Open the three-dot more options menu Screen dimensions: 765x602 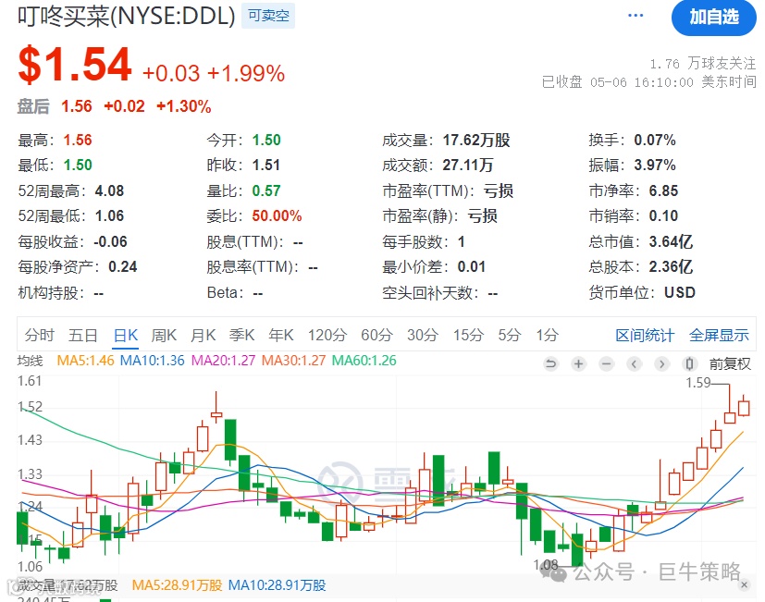[x=635, y=16]
